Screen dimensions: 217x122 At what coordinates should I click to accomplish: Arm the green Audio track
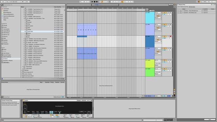pyautogui.click(x=171, y=69)
